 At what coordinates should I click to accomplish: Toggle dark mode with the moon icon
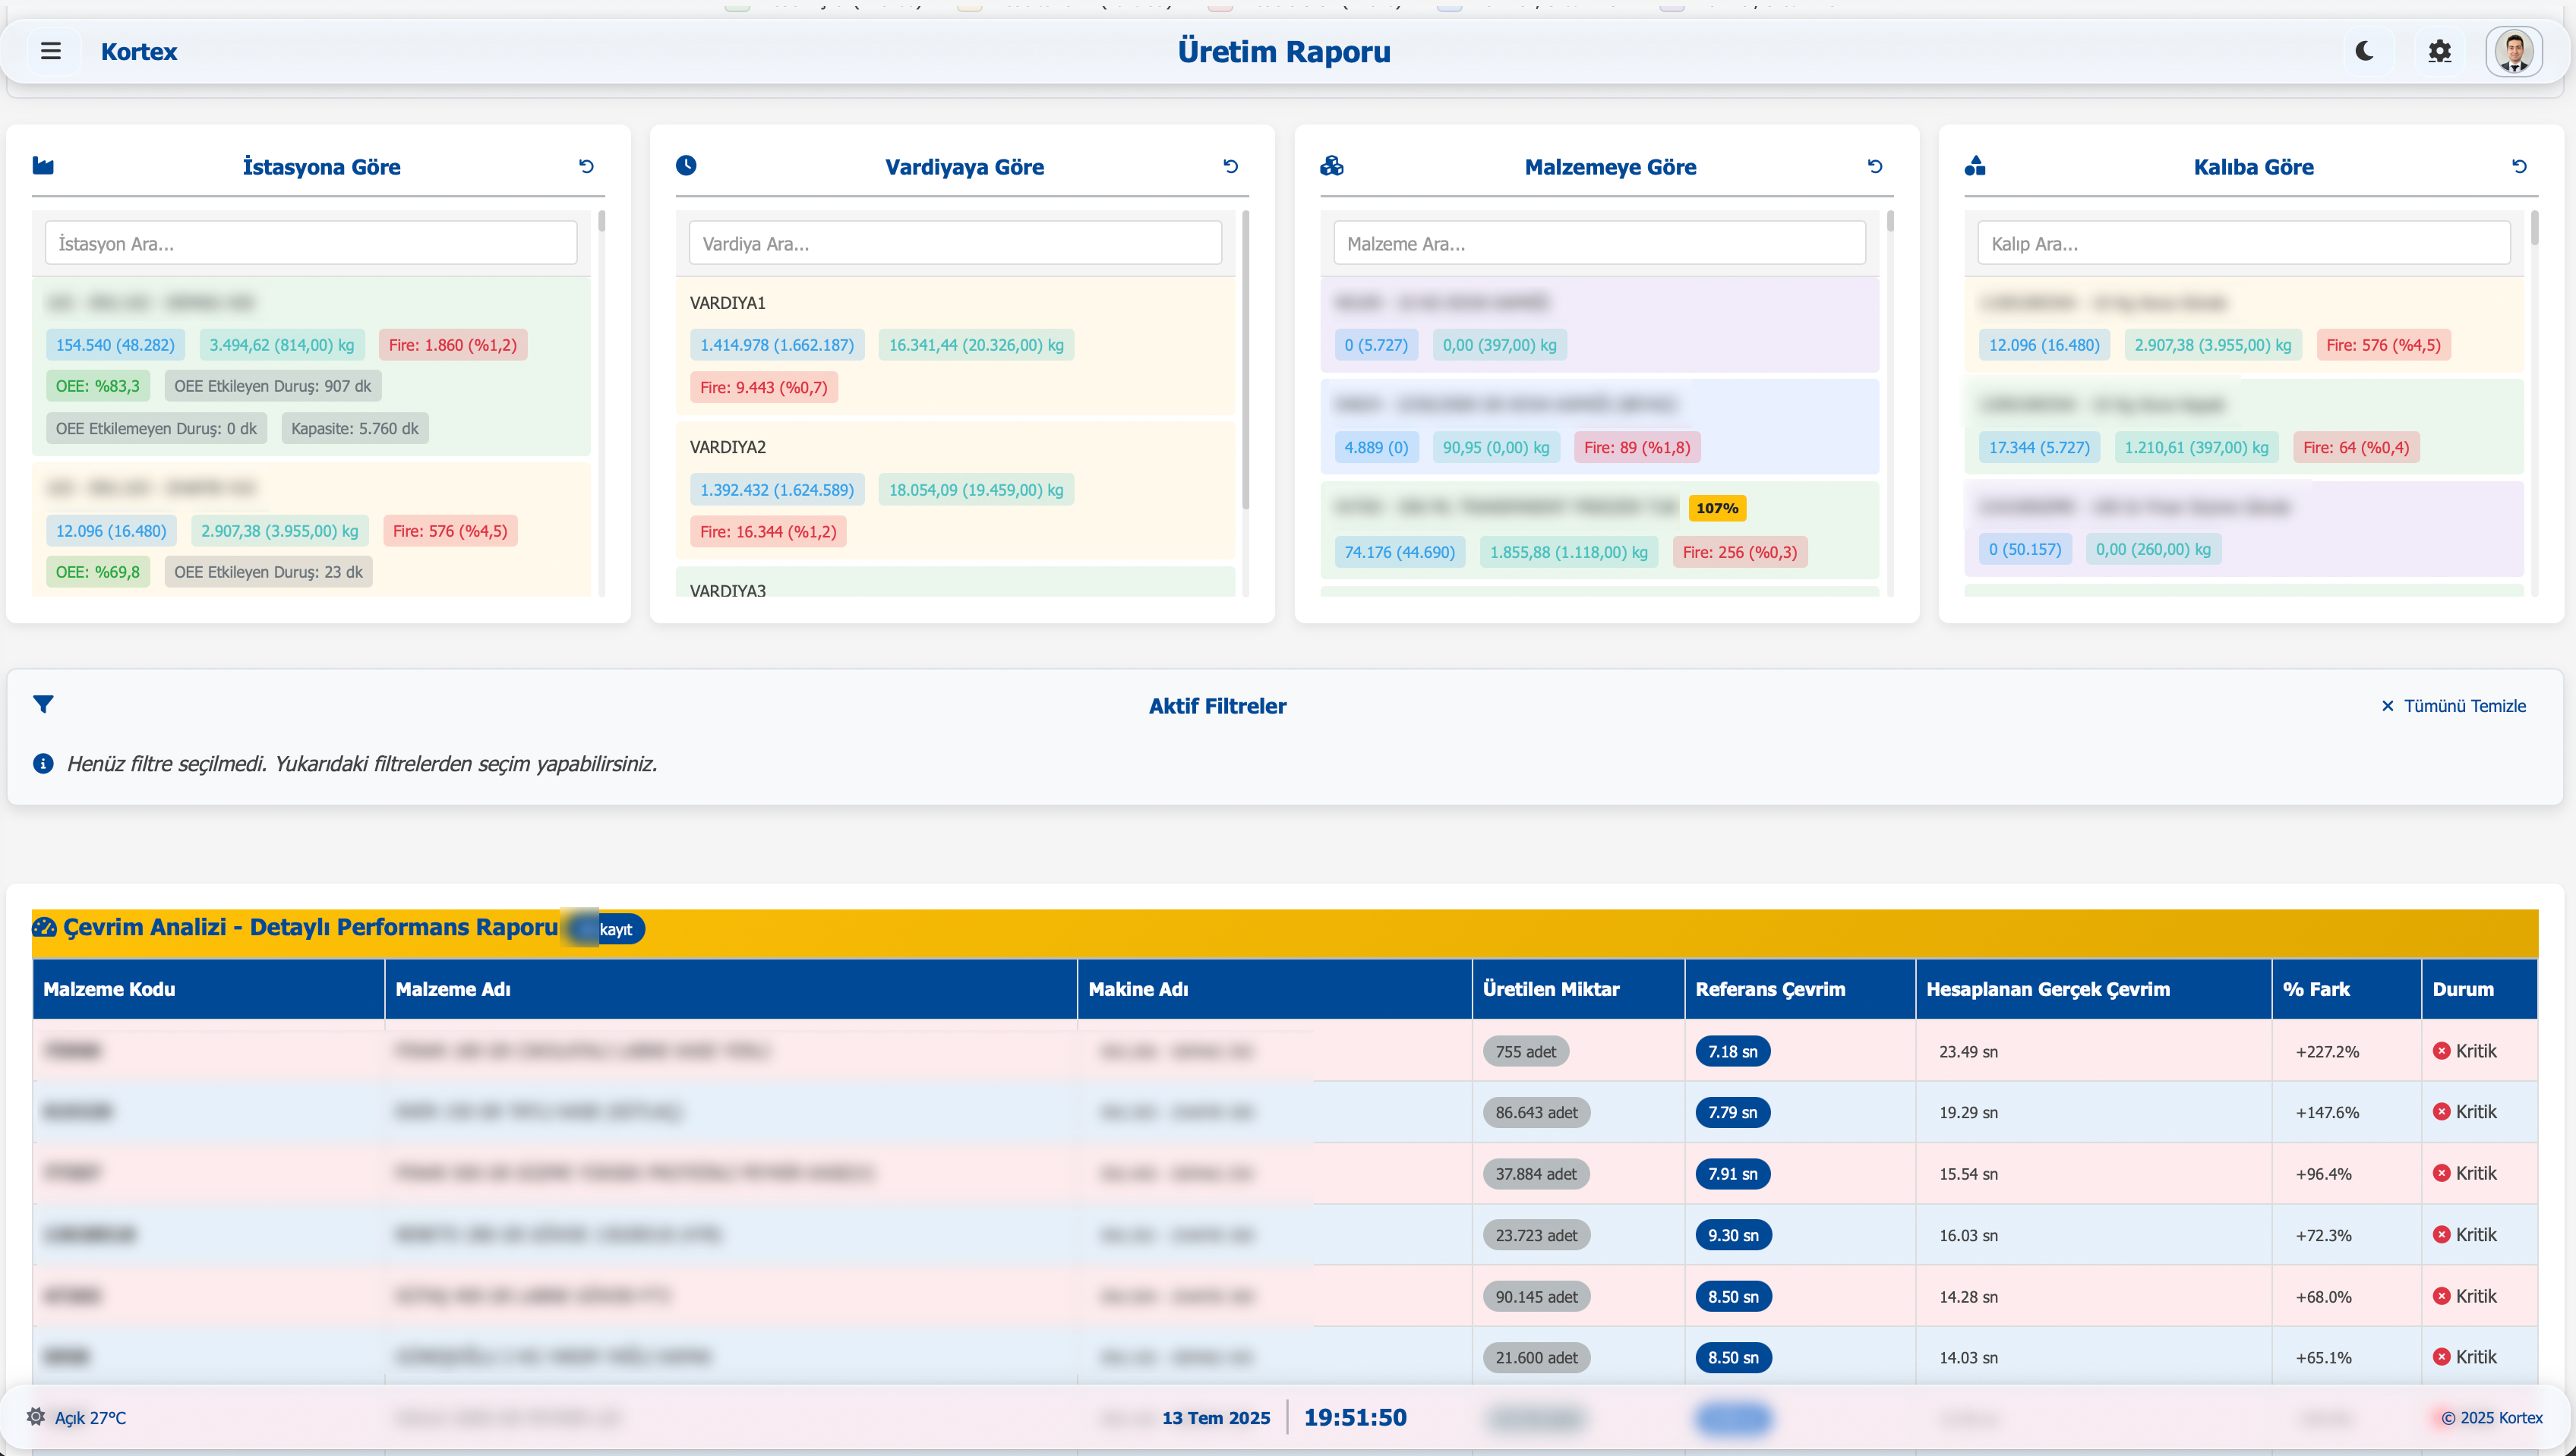2364,51
